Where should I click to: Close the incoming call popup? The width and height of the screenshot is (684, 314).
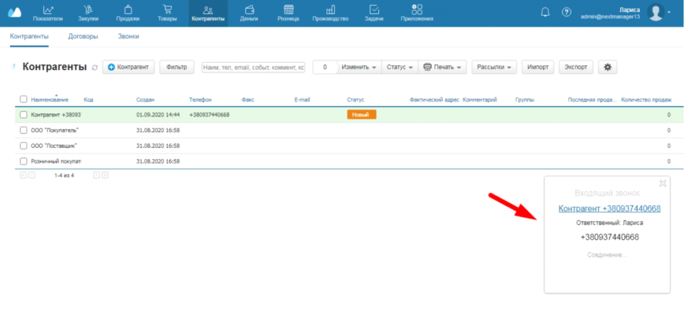[663, 183]
